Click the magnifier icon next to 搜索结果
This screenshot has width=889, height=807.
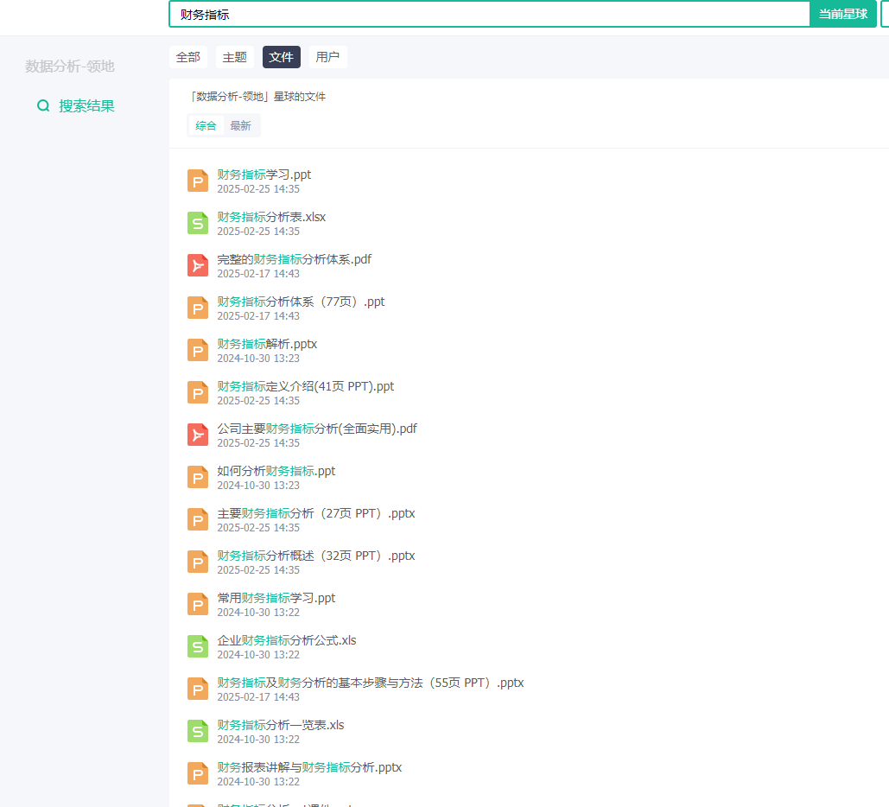point(43,106)
